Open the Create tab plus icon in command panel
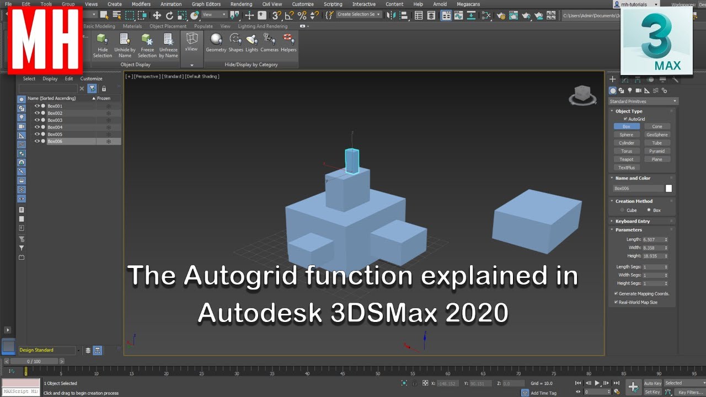This screenshot has width=706, height=397. 612,79
